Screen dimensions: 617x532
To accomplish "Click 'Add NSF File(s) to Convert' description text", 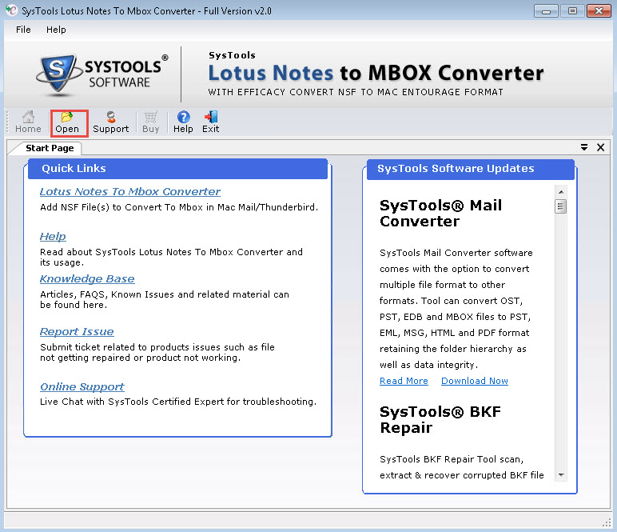I will 179,207.
